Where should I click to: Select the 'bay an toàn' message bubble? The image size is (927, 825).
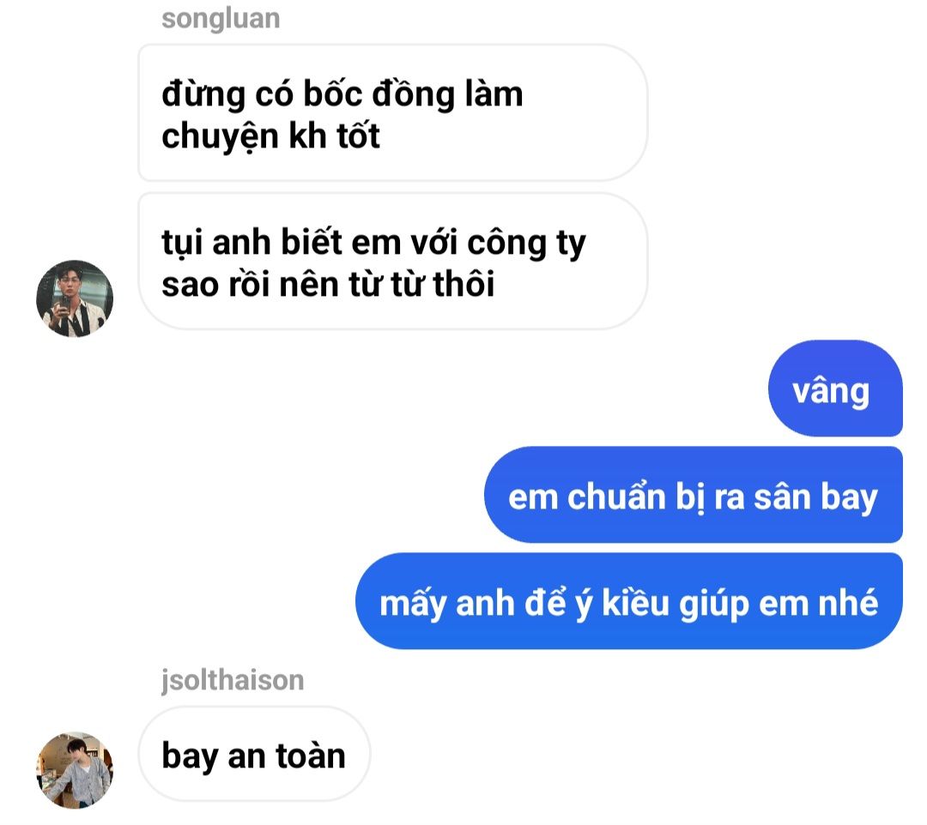(x=254, y=754)
